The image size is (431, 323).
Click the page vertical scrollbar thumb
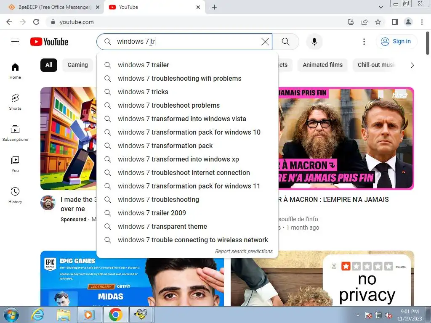[428, 43]
